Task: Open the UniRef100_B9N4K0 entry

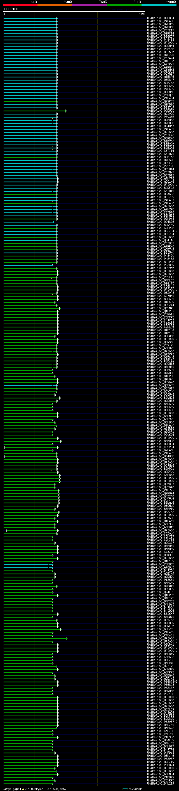Action: tap(161, 225)
